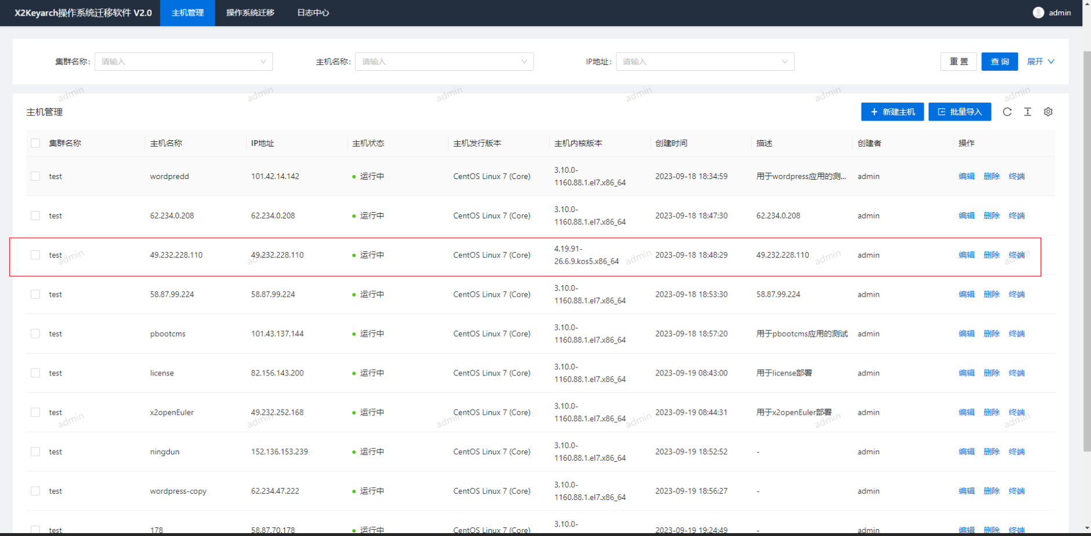Image resolution: width=1091 pixels, height=536 pixels.
Task: Edit the wordpredd host
Action: pyautogui.click(x=966, y=176)
